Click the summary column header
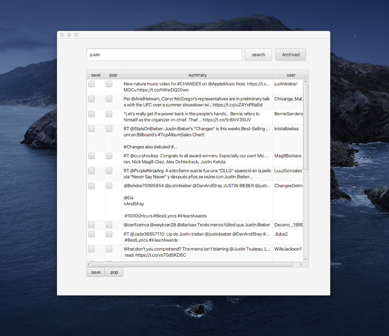Viewport: 389px width, 336px height. 197,75
